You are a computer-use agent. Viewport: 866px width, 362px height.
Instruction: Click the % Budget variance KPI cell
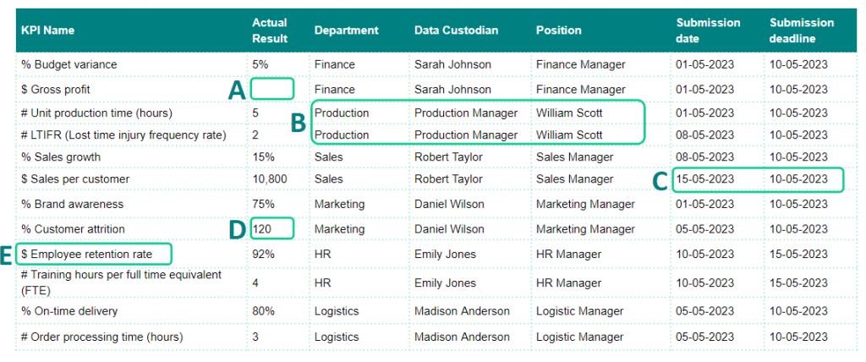(x=69, y=64)
